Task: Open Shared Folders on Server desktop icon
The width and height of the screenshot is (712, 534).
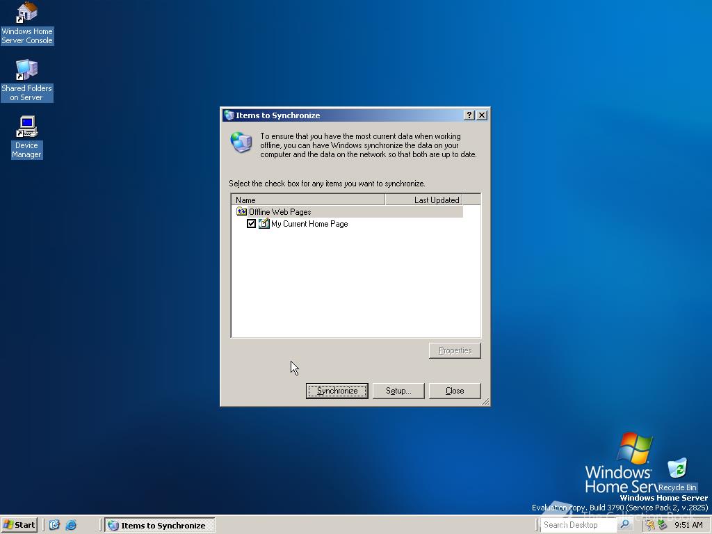Action: (27, 81)
